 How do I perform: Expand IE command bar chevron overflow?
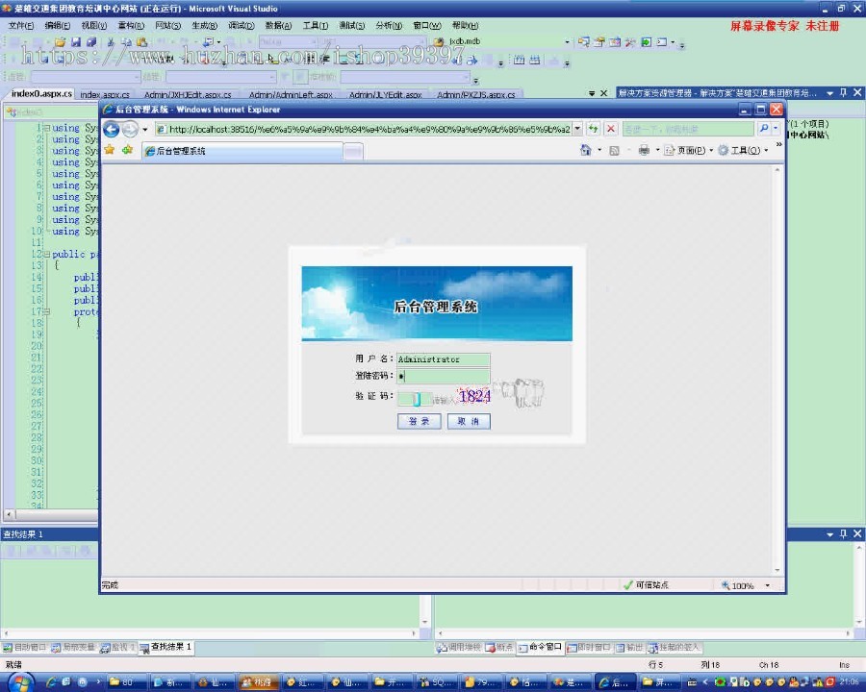tap(778, 144)
